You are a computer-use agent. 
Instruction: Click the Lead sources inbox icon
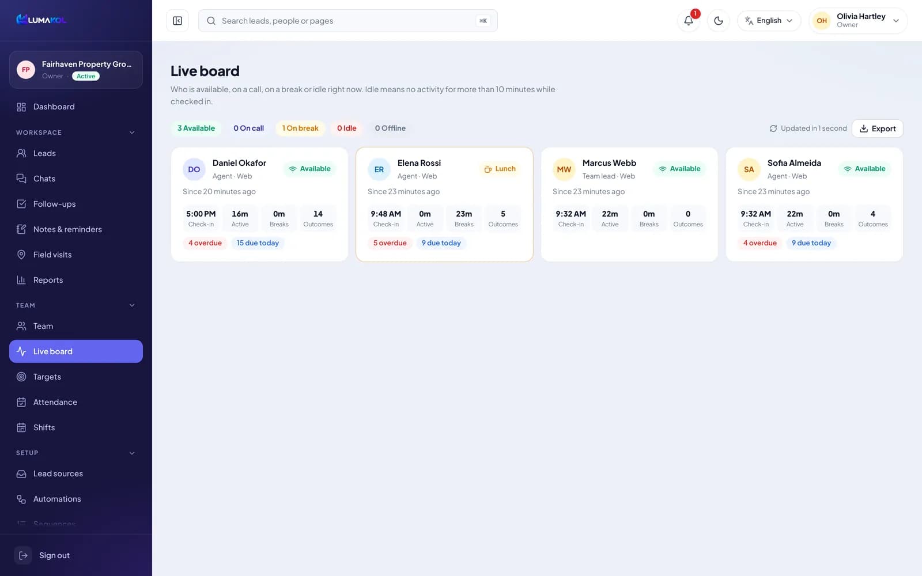[21, 473]
